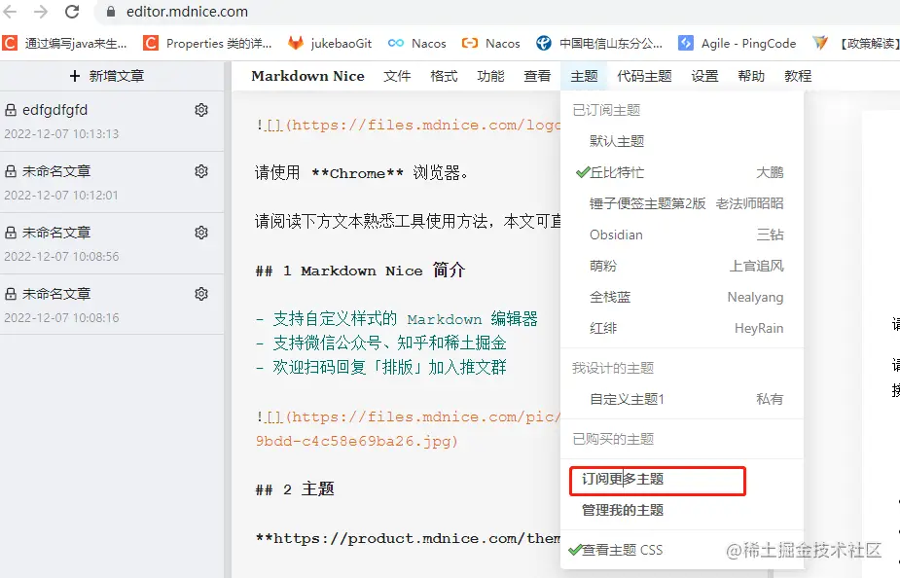The width and height of the screenshot is (900, 578).
Task: Click '9bdd-c4c58e69ba26.jpg)' line in editor
Action: point(356,441)
